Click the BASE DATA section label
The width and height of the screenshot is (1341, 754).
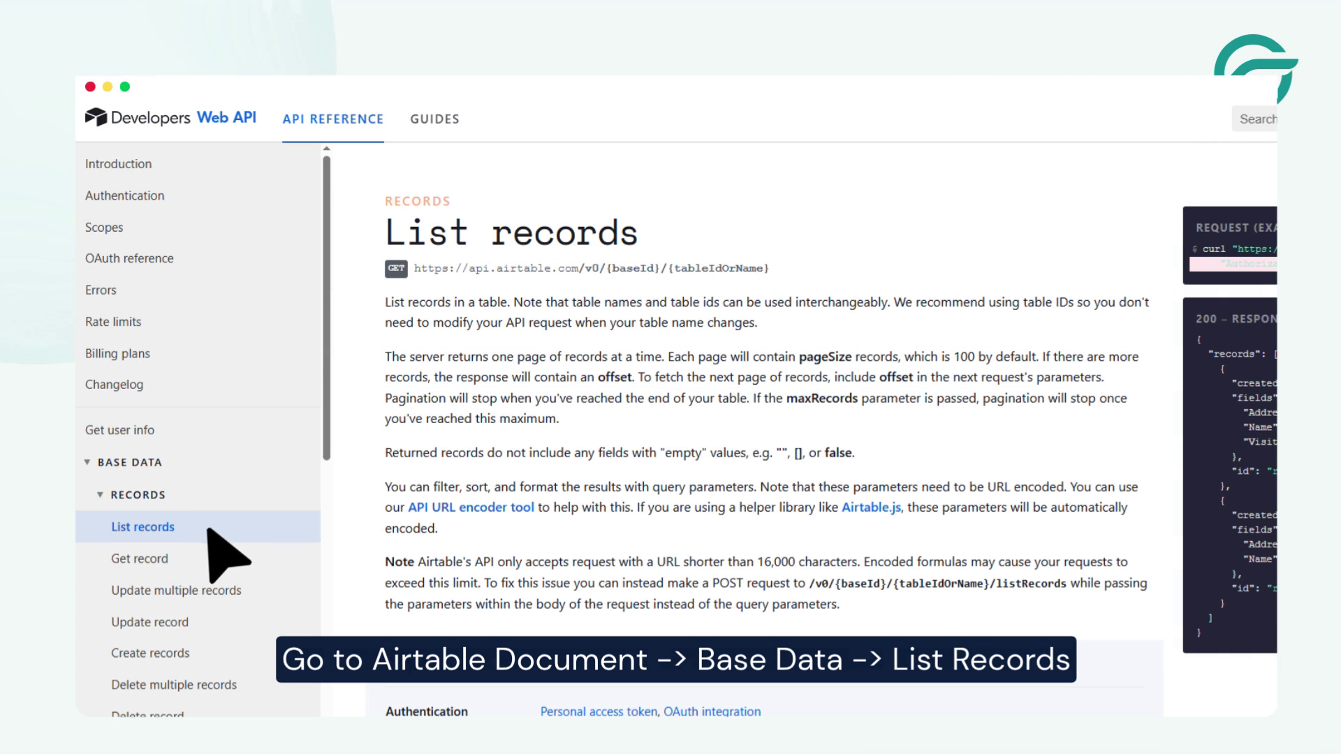(129, 462)
